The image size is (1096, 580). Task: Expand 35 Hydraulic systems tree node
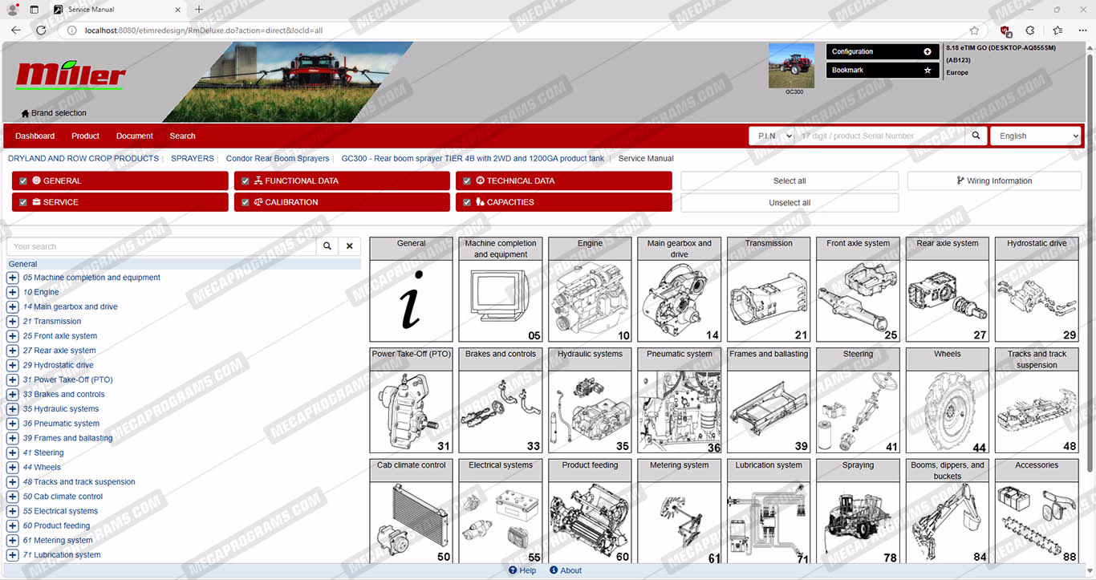coord(12,409)
